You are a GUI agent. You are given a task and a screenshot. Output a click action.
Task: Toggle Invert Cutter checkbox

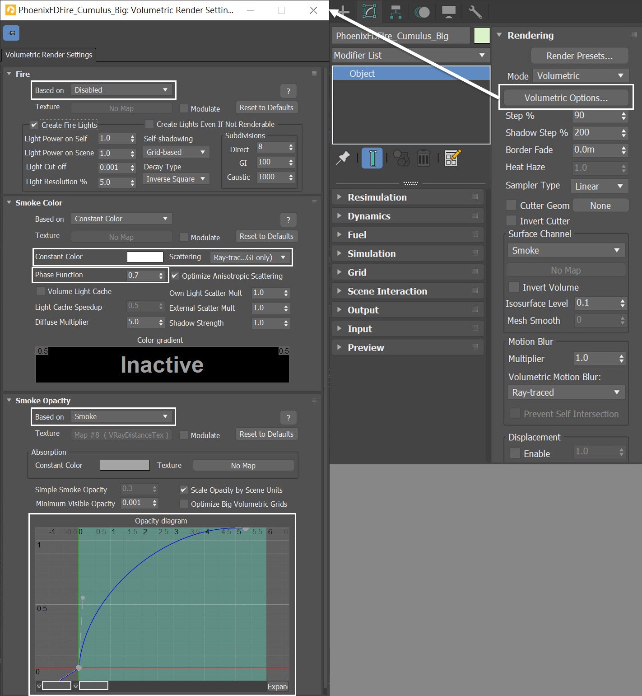tap(512, 220)
